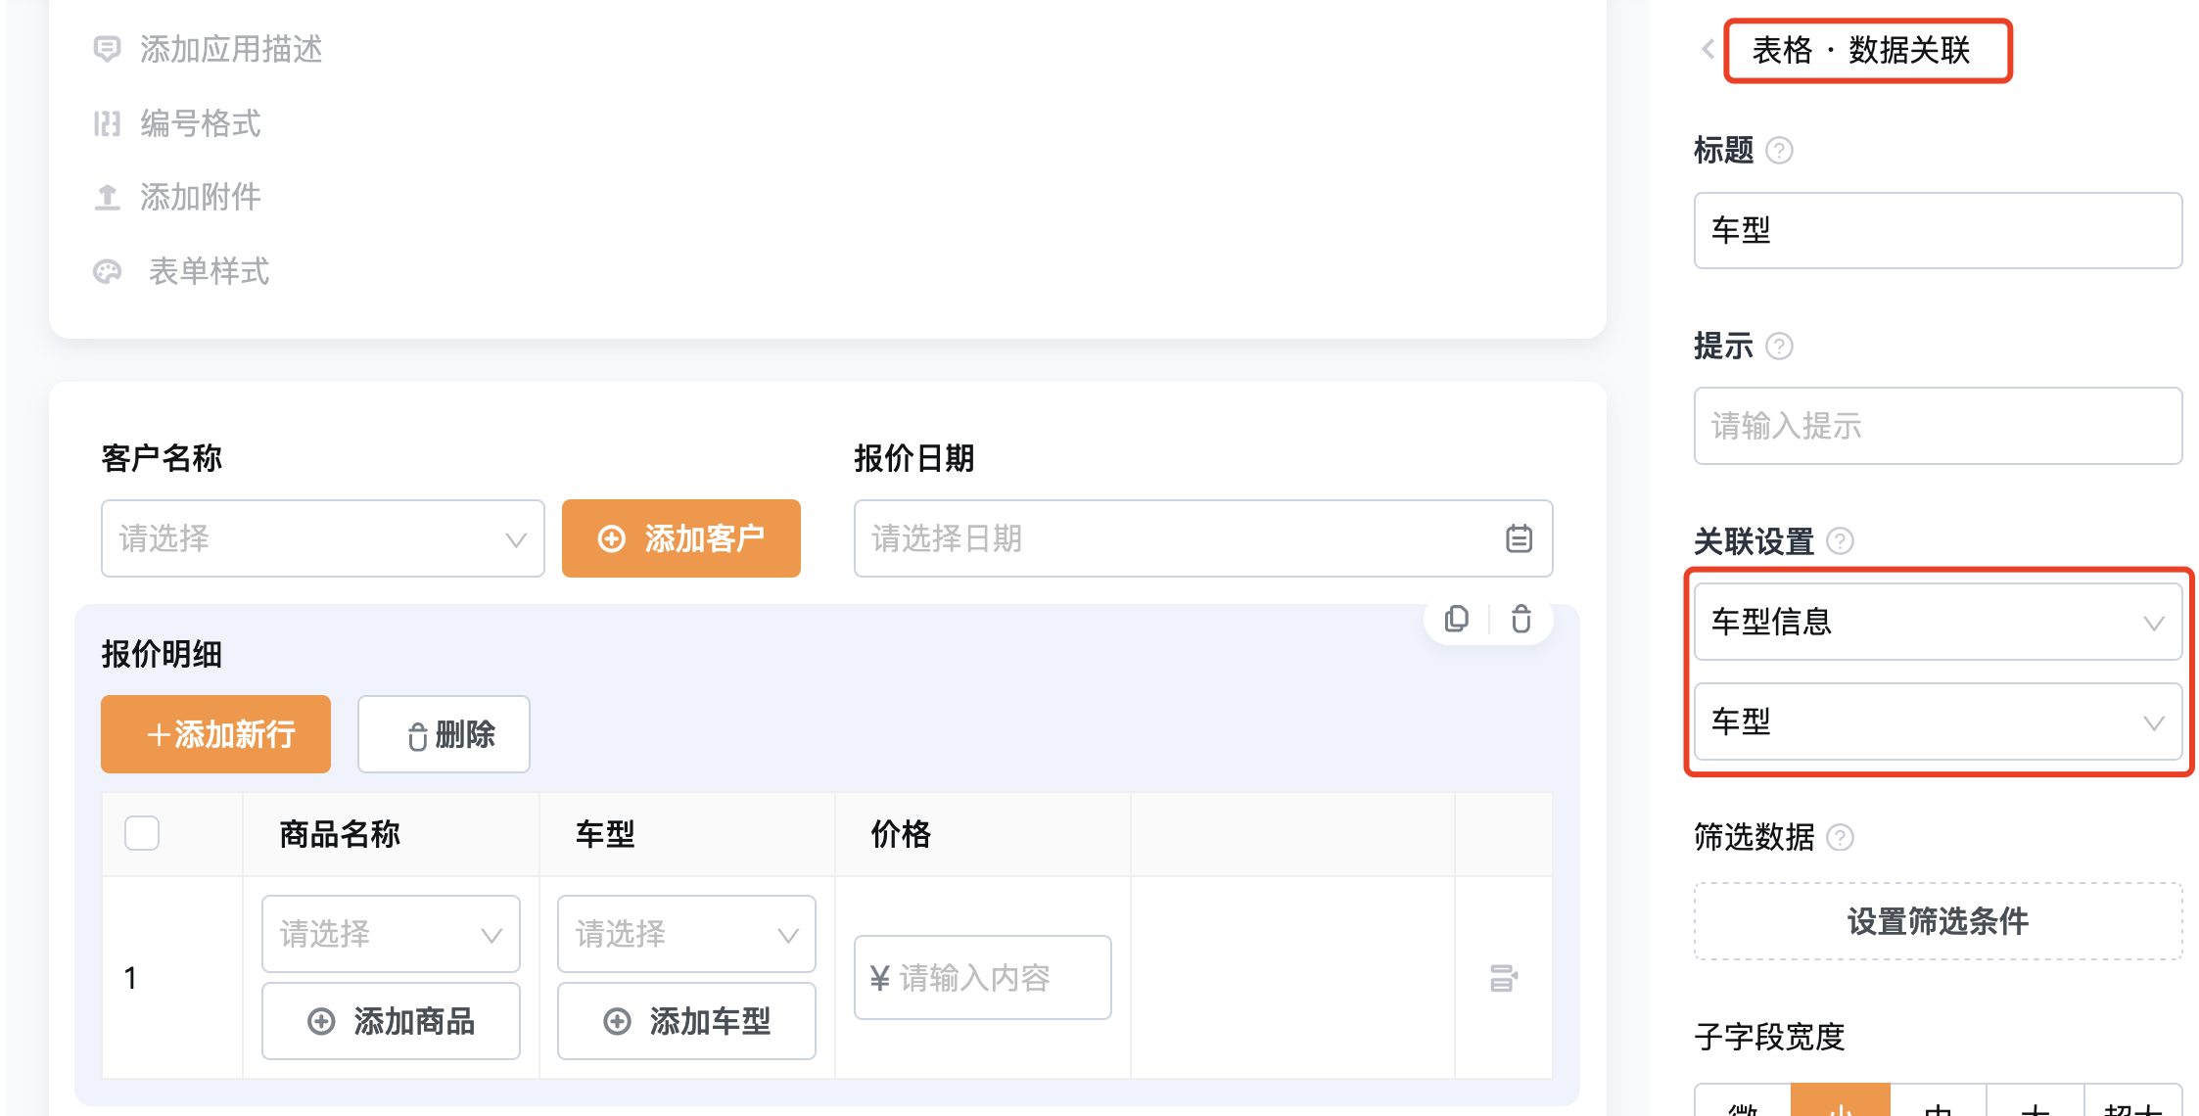Click the 添加客户 button
Image resolution: width=2199 pixels, height=1116 pixels.
[x=680, y=538]
